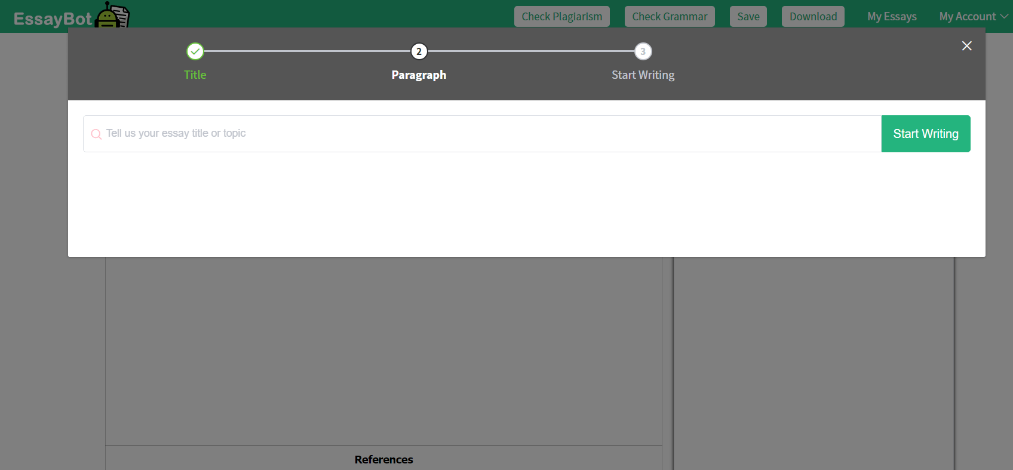
Task: Select the step 3 circle icon
Action: coord(643,51)
